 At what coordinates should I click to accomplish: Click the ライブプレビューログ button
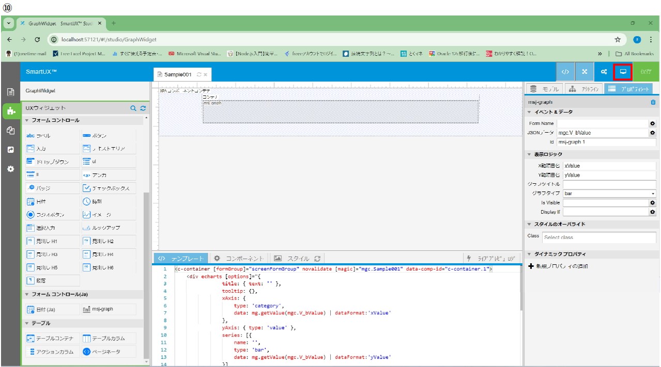(x=491, y=259)
